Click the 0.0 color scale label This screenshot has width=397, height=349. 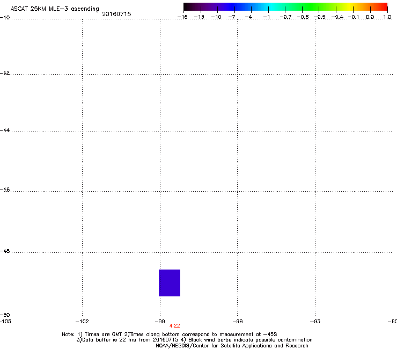tap(370, 17)
